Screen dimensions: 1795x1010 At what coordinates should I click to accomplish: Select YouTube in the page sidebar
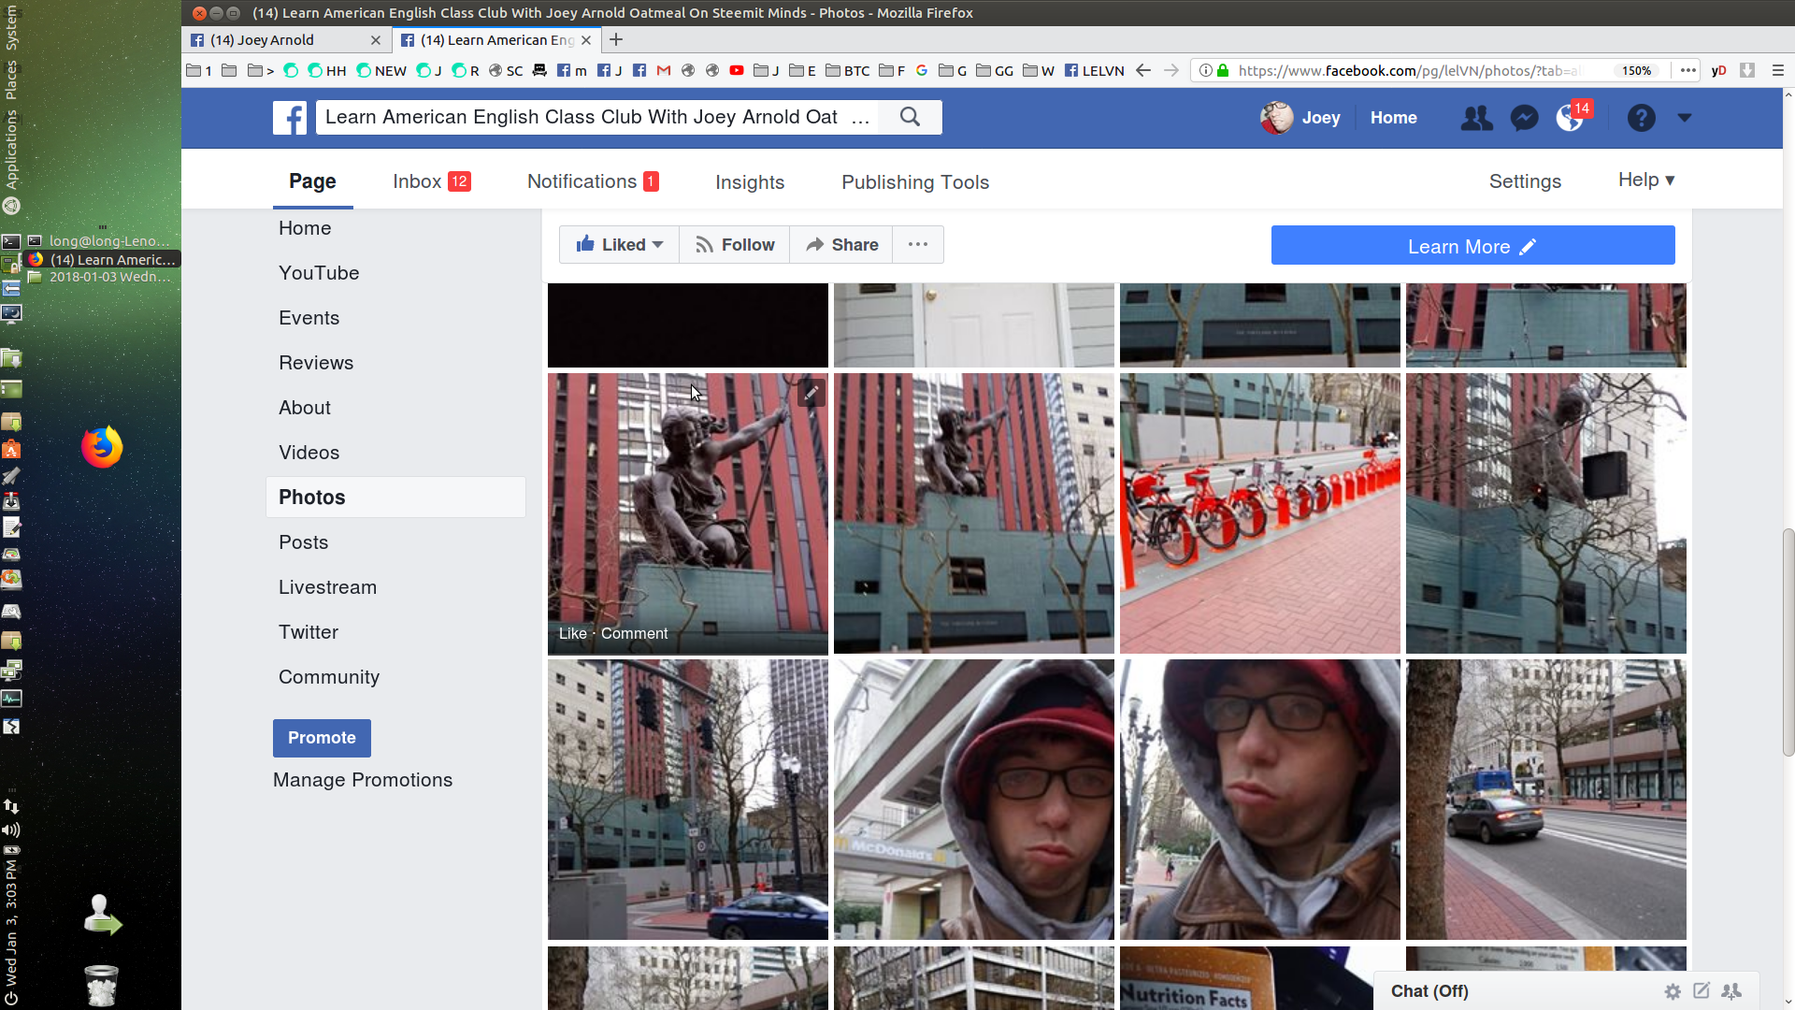pyautogui.click(x=319, y=273)
